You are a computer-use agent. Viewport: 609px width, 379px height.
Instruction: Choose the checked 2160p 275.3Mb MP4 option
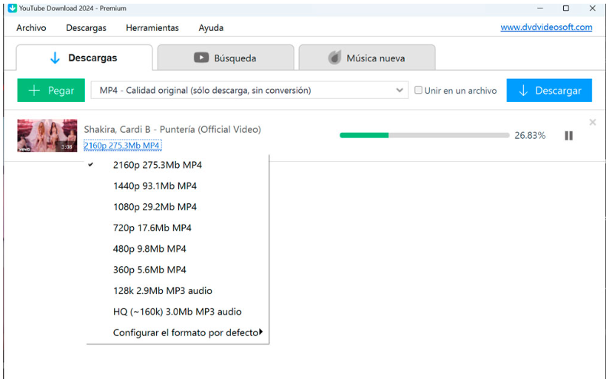pyautogui.click(x=178, y=165)
